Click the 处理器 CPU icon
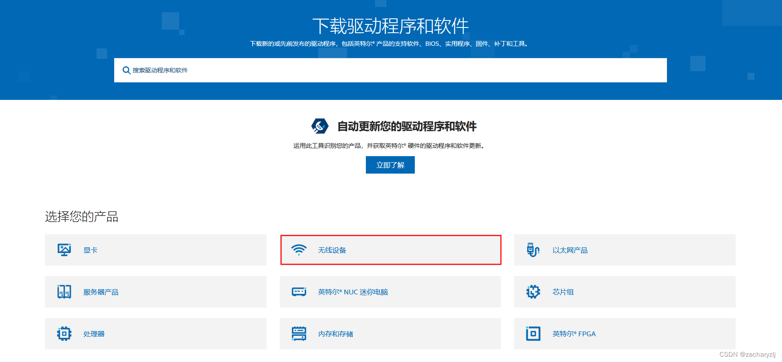The height and width of the screenshot is (362, 782). pos(64,334)
